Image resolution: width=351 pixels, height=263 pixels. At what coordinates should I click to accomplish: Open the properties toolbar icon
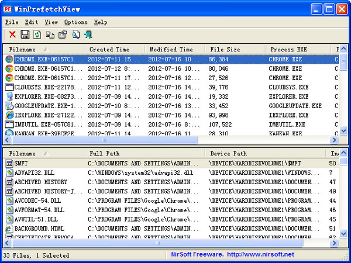63,35
